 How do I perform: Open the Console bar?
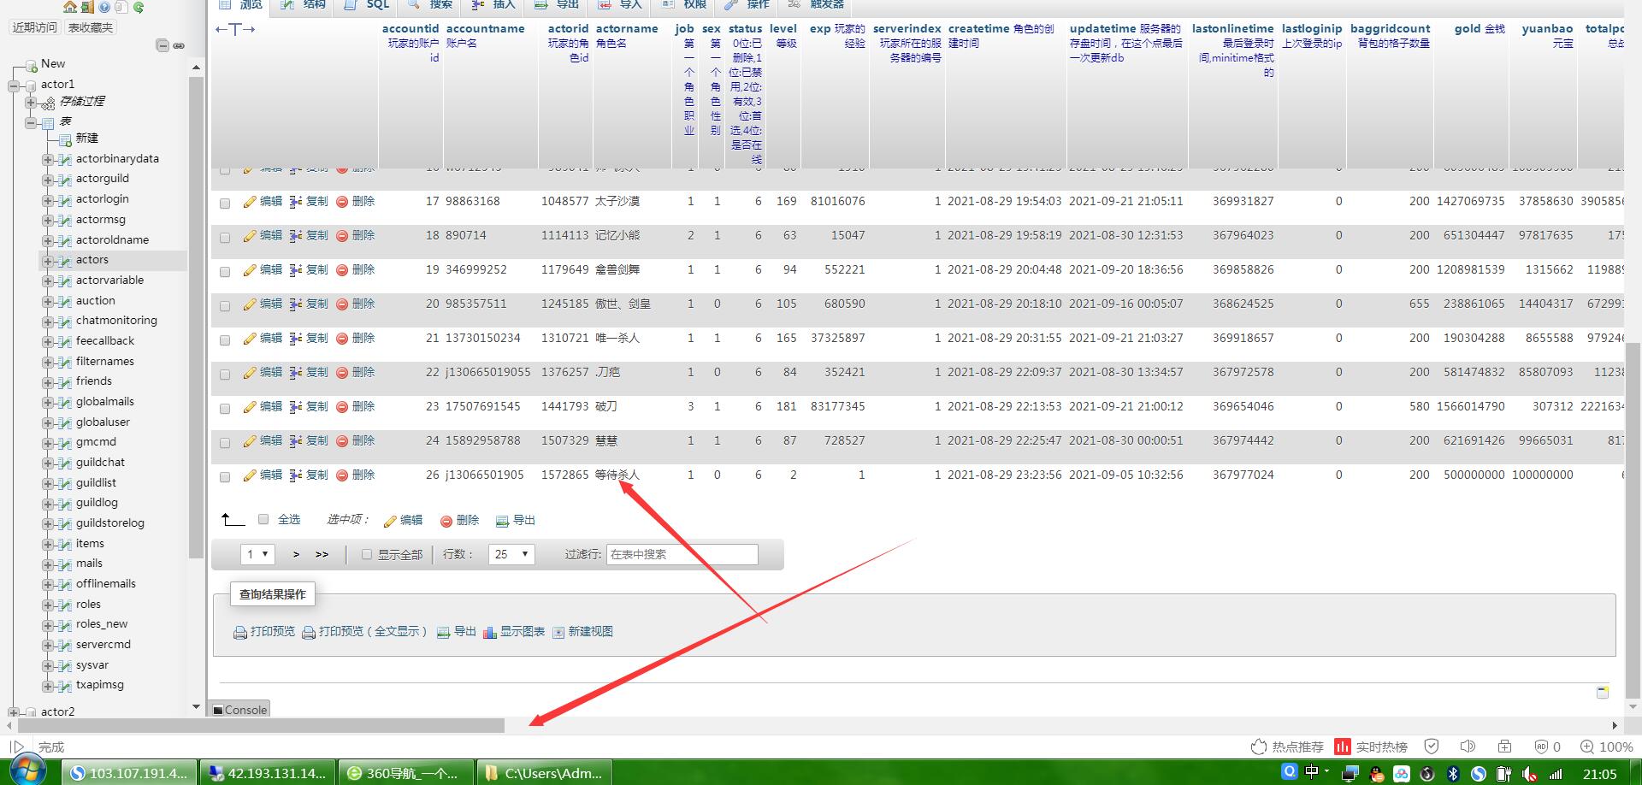pyautogui.click(x=239, y=710)
